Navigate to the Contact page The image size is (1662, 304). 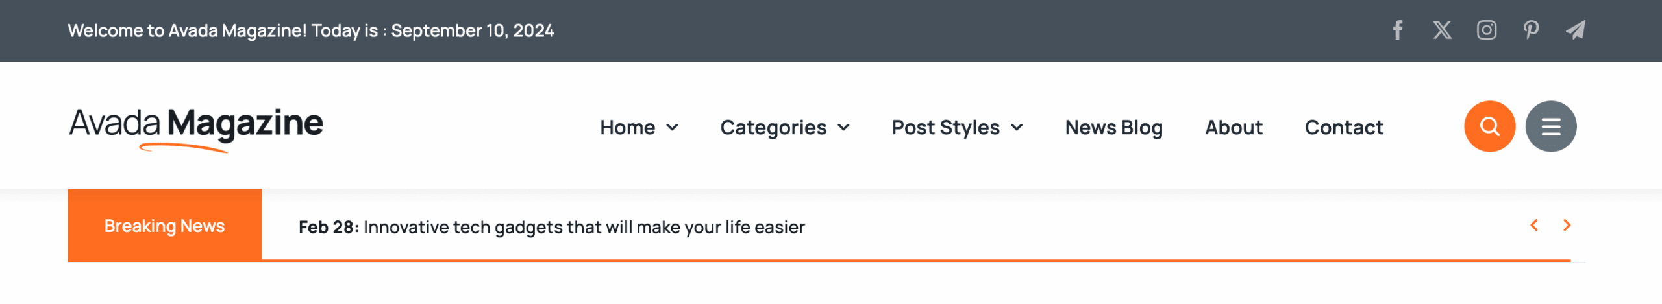click(1344, 128)
